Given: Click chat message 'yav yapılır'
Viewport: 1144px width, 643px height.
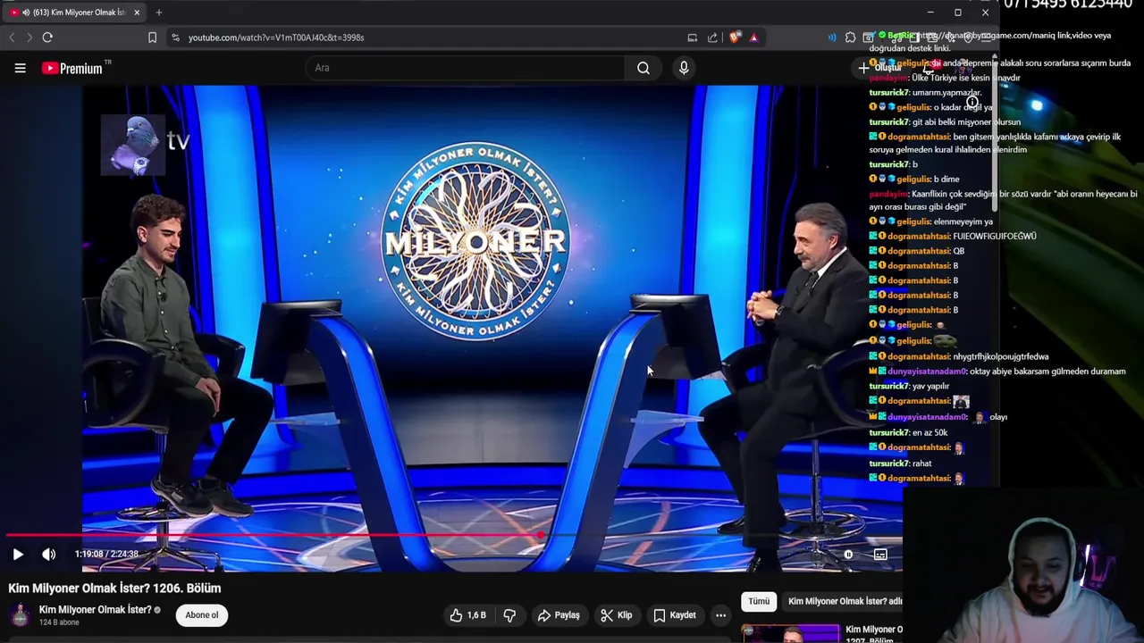Looking at the screenshot, I should tap(930, 386).
